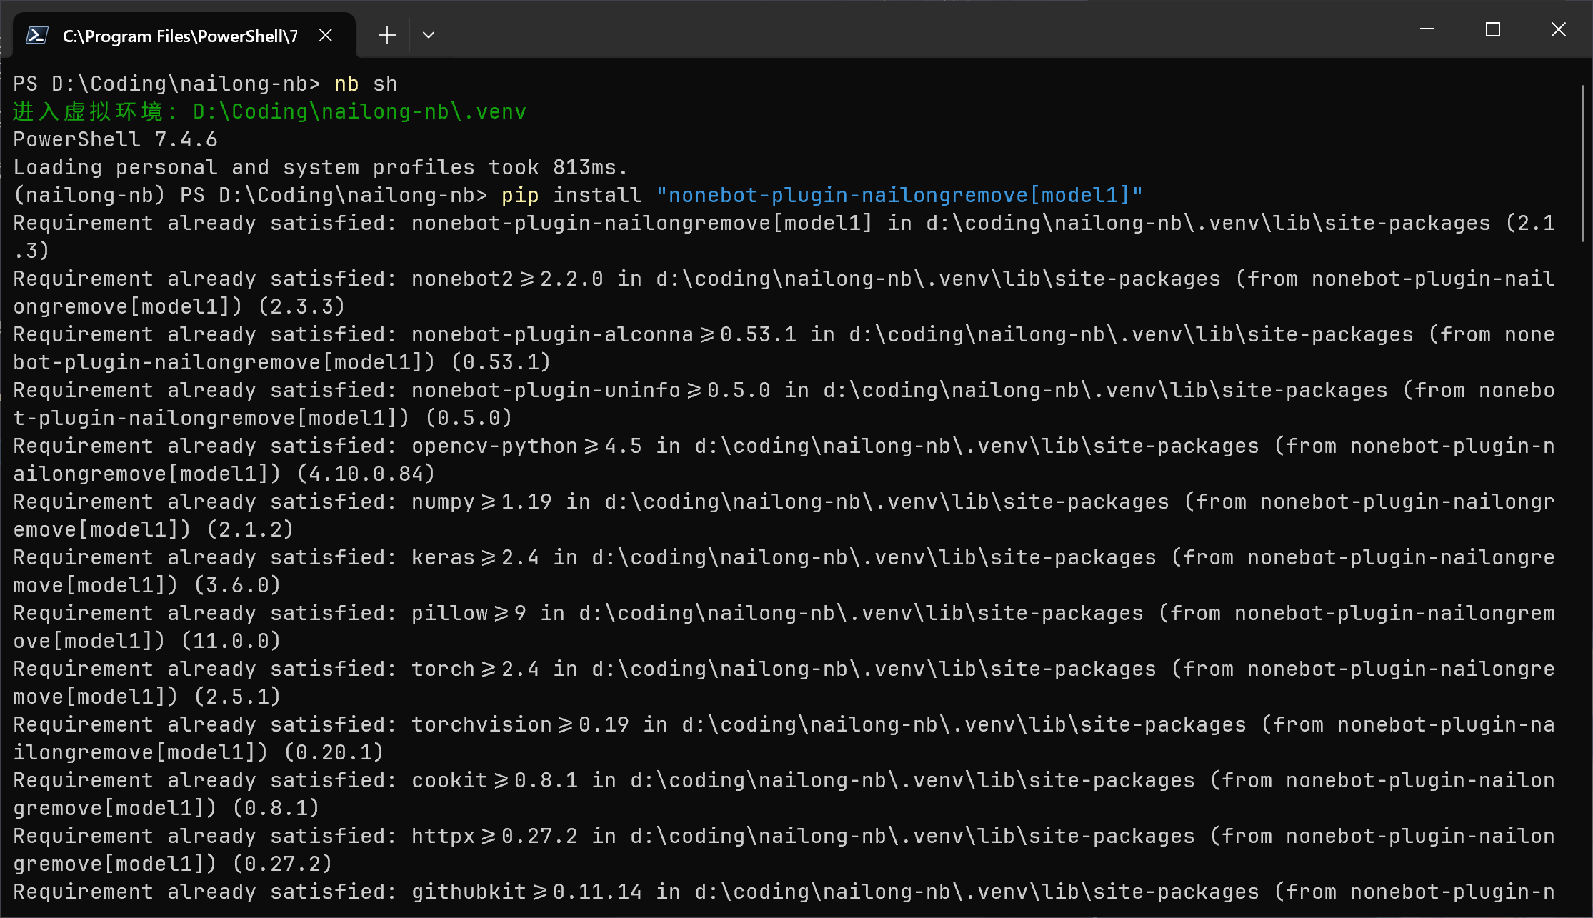Close the terminal window
This screenshot has width=1593, height=918.
(1559, 29)
